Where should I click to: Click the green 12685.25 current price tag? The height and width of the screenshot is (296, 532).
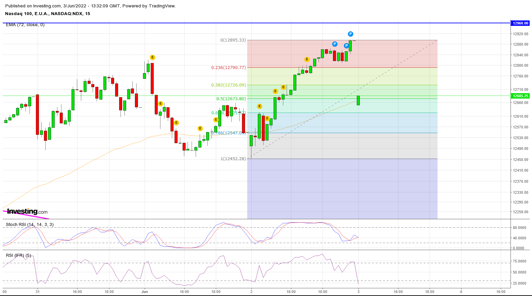click(x=520, y=96)
